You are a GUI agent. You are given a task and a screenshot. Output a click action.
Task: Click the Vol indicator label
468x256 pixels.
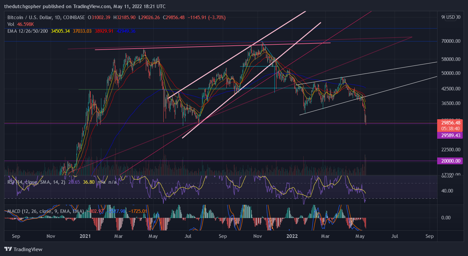tap(11, 24)
